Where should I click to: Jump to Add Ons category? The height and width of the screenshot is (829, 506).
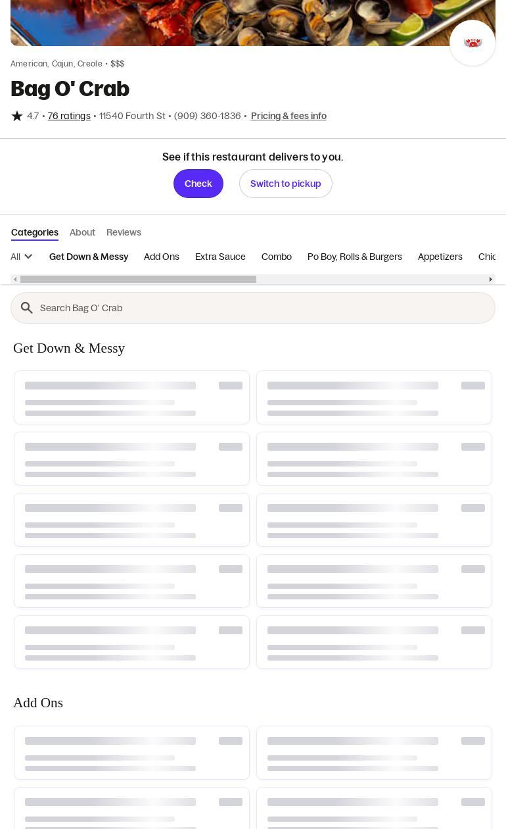tap(162, 257)
